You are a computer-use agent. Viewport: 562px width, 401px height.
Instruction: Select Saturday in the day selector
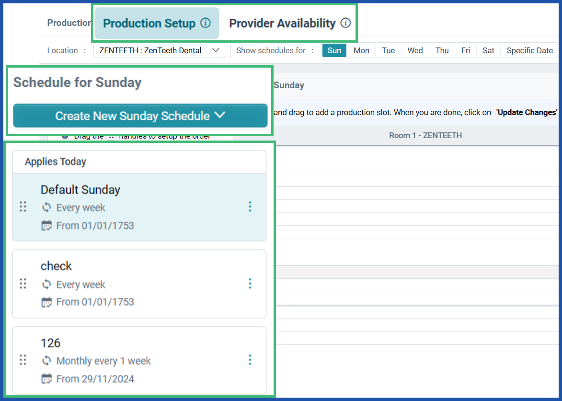[488, 50]
